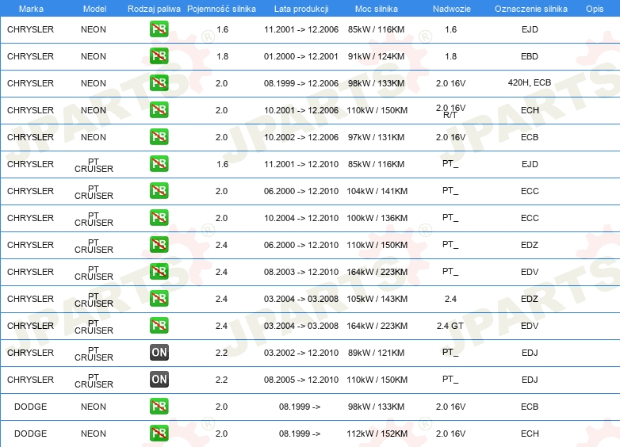Click the petrol icon in the 08.2003 EDV row

tap(159, 272)
